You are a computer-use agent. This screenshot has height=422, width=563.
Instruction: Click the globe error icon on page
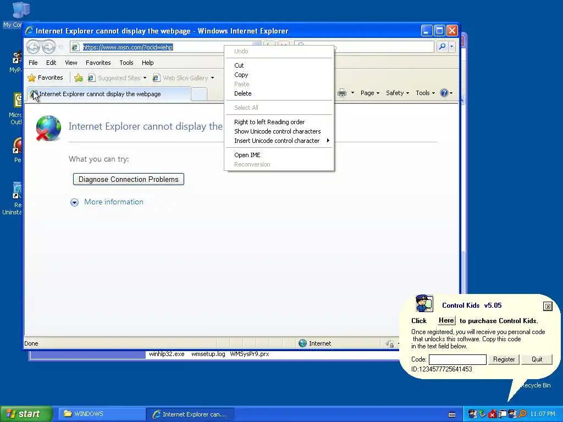click(48, 128)
